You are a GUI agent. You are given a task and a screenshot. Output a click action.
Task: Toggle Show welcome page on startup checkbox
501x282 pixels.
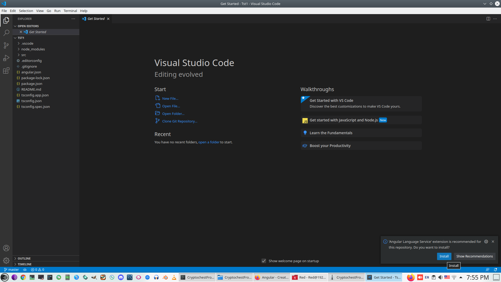(x=264, y=261)
